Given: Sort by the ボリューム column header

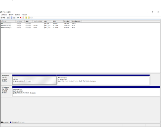Looking at the screenshot, I should (8, 21).
